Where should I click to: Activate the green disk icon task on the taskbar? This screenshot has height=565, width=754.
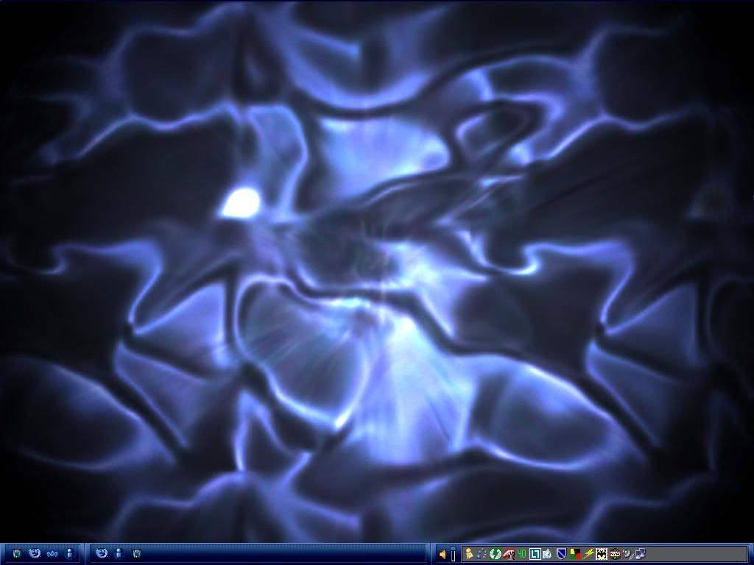(136, 553)
